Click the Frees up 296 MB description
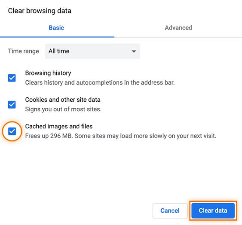242x225 pixels. pos(121,136)
